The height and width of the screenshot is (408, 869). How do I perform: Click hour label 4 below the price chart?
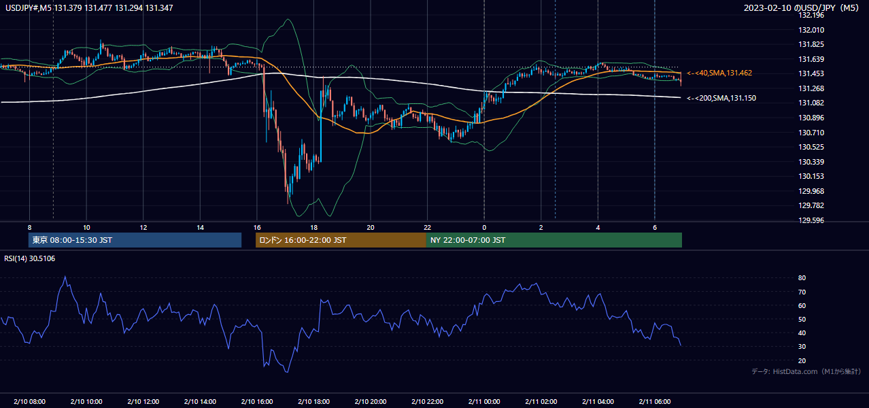pos(598,227)
